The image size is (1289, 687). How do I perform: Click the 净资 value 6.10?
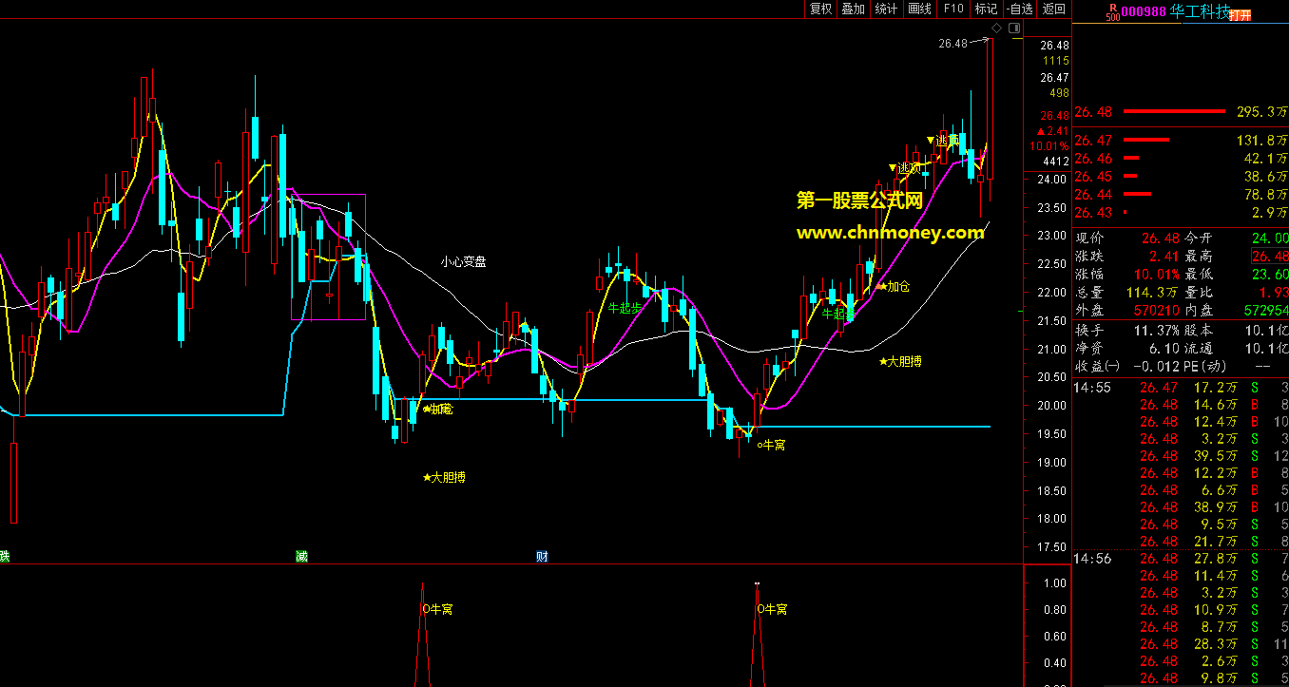tap(1164, 348)
